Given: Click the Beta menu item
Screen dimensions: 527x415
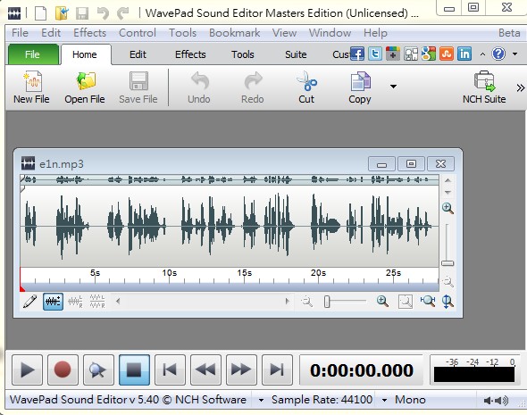Looking at the screenshot, I should click(x=509, y=33).
